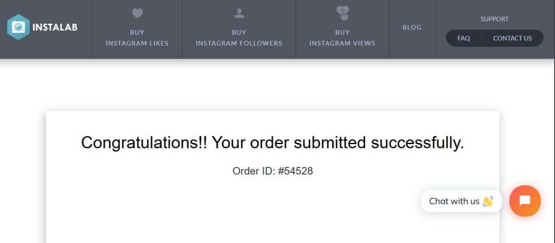Viewport: 555px width, 243px height.
Task: Open the orange chat widget button
Action: [525, 201]
